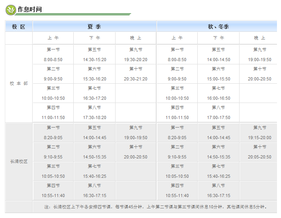Click the footnote starting with 注:长清校区

point(155,207)
